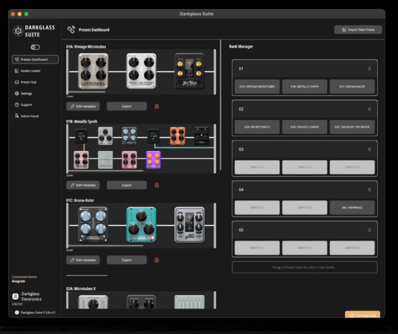Click the Log out link
The image size is (398, 334).
click(17, 304)
